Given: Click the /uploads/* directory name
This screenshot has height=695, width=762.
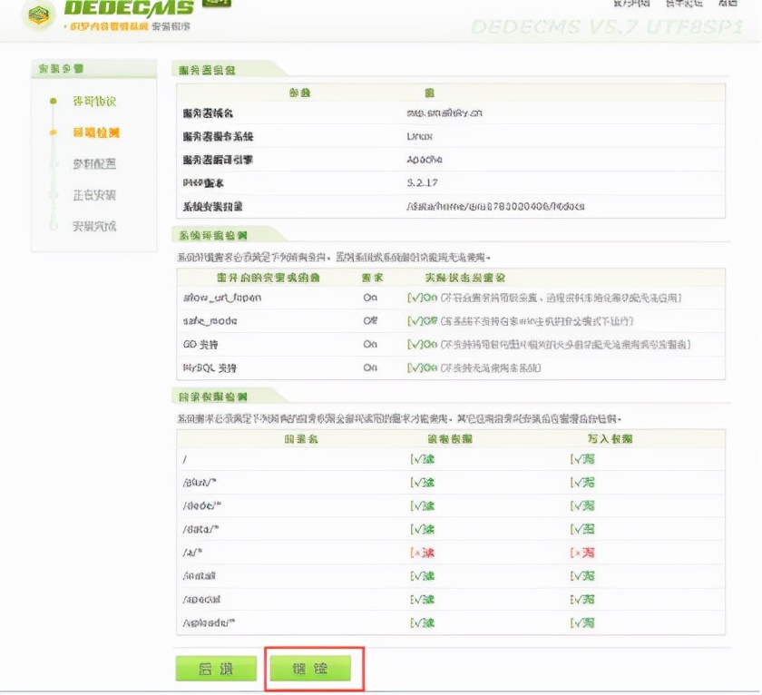Looking at the screenshot, I should pyautogui.click(x=209, y=622).
